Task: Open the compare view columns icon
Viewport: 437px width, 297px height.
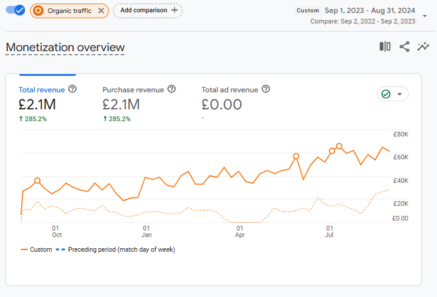Action: click(385, 47)
